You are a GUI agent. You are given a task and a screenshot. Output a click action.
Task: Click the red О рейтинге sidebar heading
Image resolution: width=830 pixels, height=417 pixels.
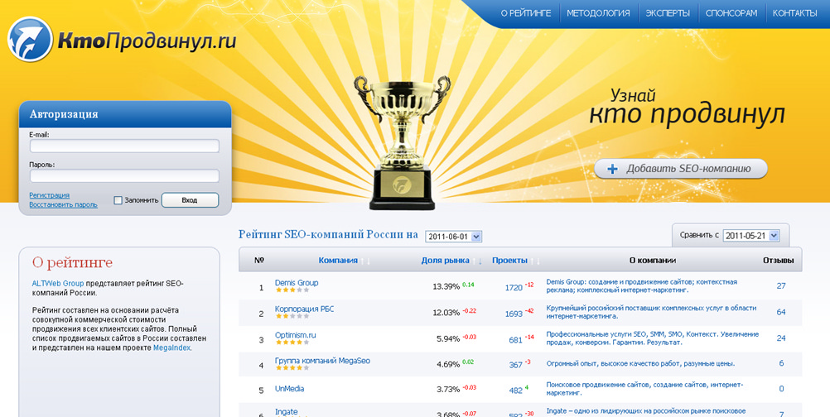click(72, 262)
